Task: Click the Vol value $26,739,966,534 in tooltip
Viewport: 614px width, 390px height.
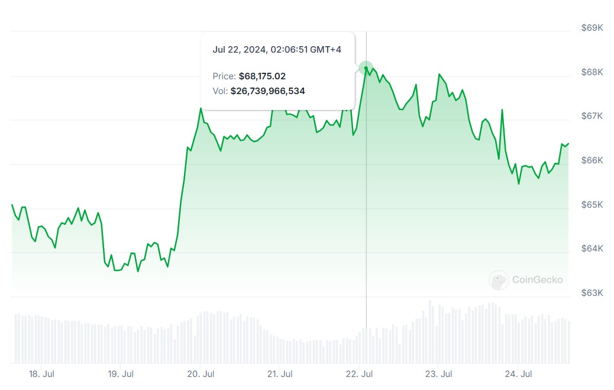Action: point(268,91)
